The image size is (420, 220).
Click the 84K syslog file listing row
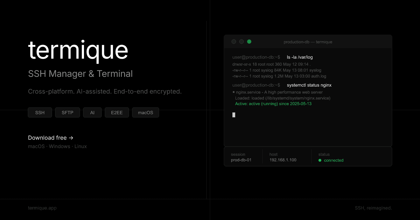[x=276, y=70]
